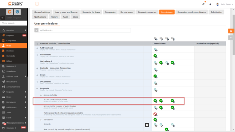
Task: Expand all modules via header plus
Action: (37, 44)
